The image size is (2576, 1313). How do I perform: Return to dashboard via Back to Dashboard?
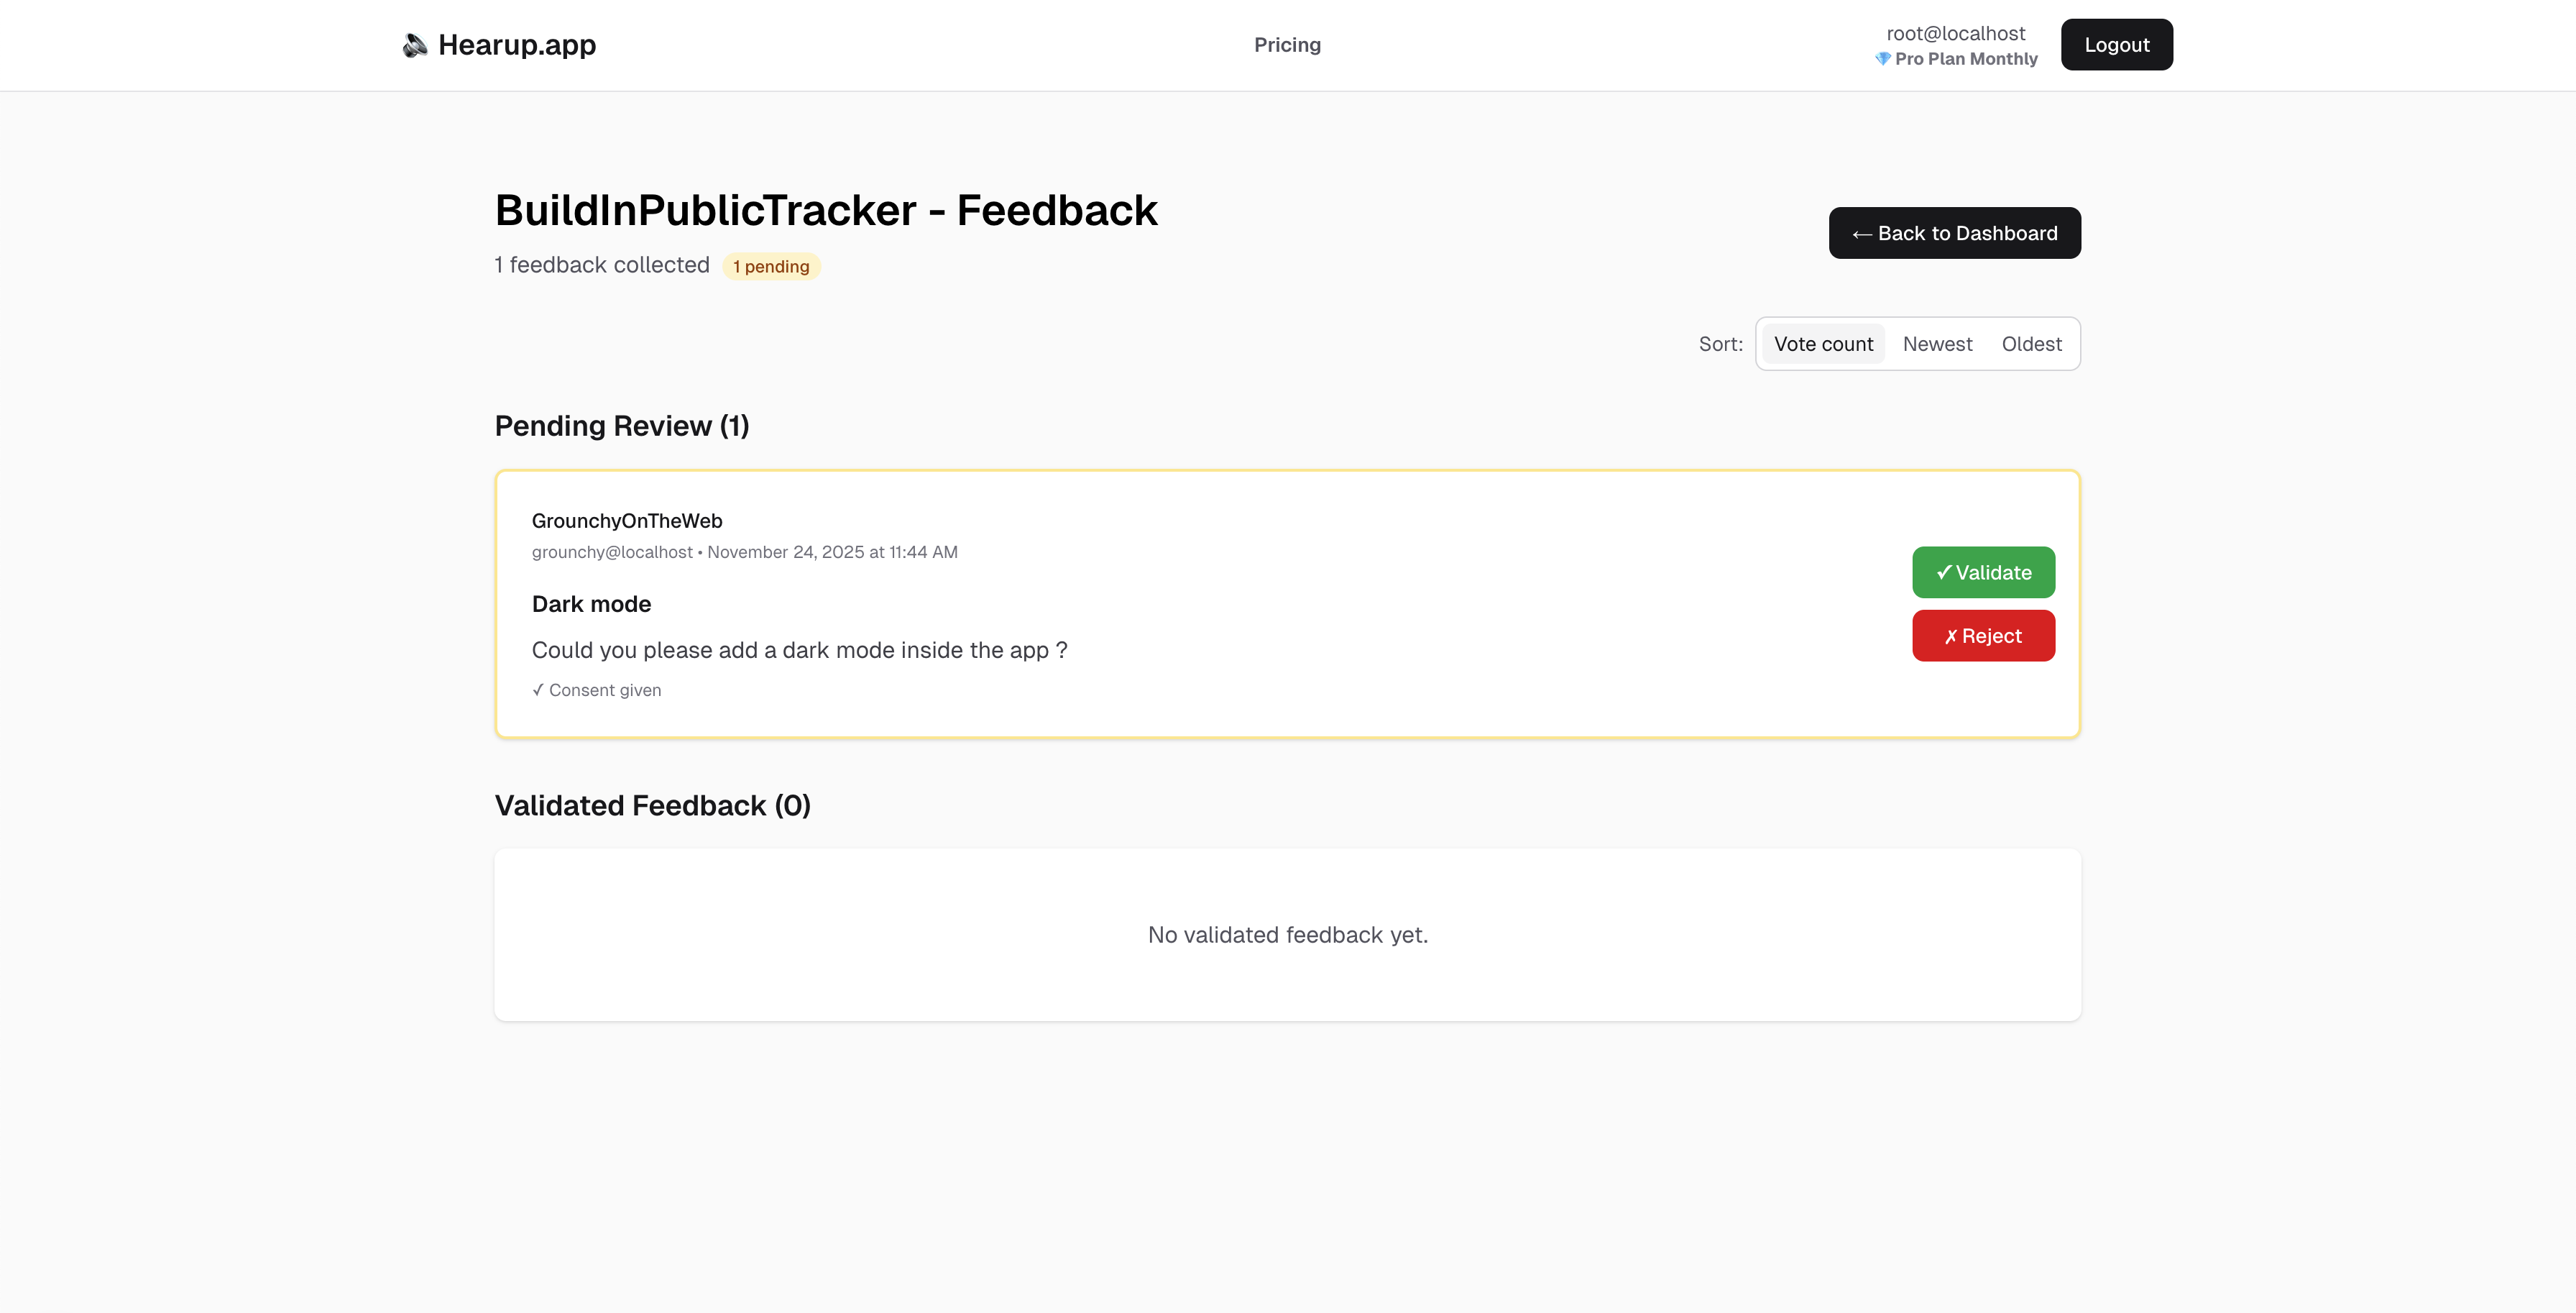point(1954,232)
